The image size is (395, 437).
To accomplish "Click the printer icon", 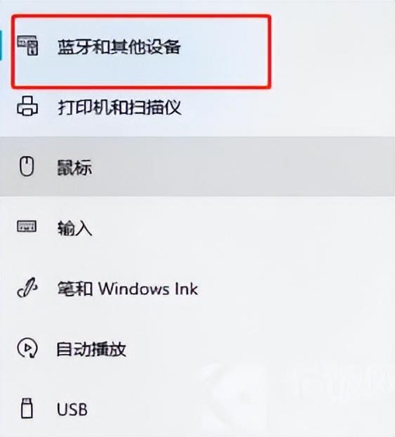I will pyautogui.click(x=27, y=106).
